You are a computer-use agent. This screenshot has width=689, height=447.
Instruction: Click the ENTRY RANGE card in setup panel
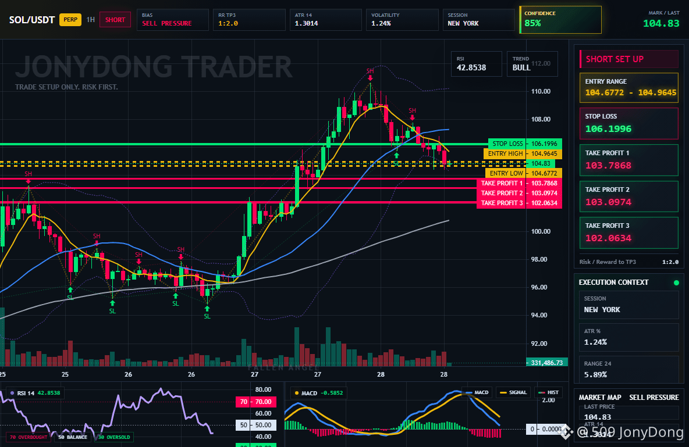point(629,88)
